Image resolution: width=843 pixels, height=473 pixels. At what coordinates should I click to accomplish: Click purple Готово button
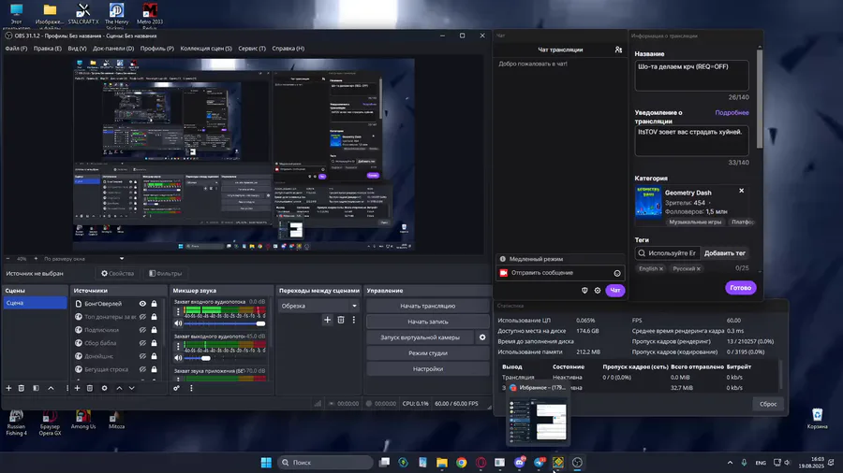coord(740,288)
